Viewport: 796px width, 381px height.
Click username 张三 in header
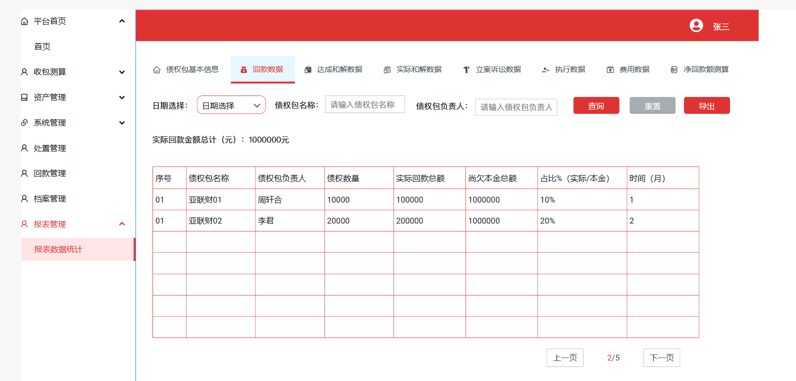[721, 26]
